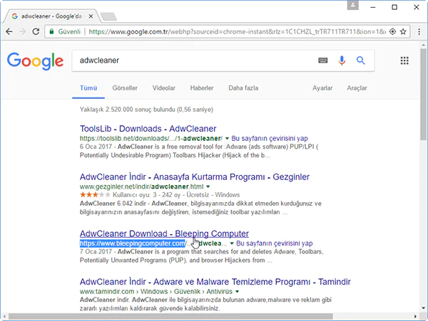Image resolution: width=428 pixels, height=321 pixels.
Task: Click the Güvenli label in the address bar
Action: tap(69, 31)
